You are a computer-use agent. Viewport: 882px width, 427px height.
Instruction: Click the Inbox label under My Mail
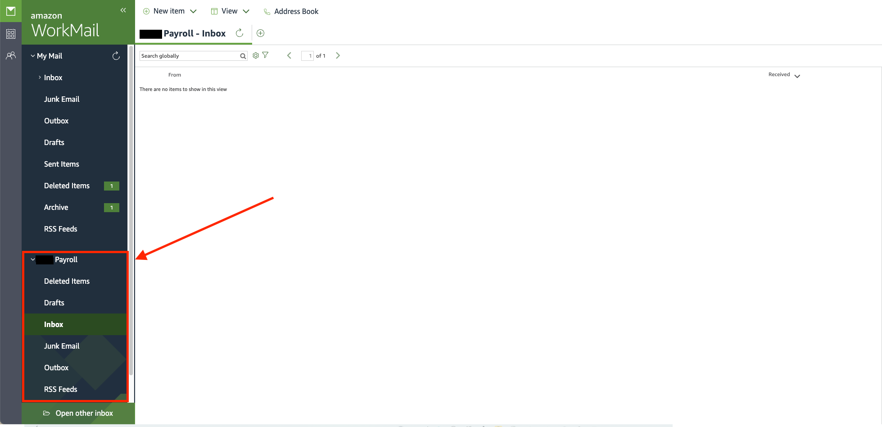pyautogui.click(x=53, y=77)
